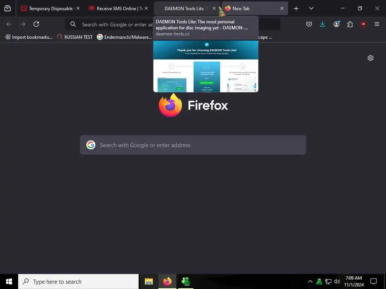
Task: Expand the list all tabs dropdown
Action: tap(311, 8)
